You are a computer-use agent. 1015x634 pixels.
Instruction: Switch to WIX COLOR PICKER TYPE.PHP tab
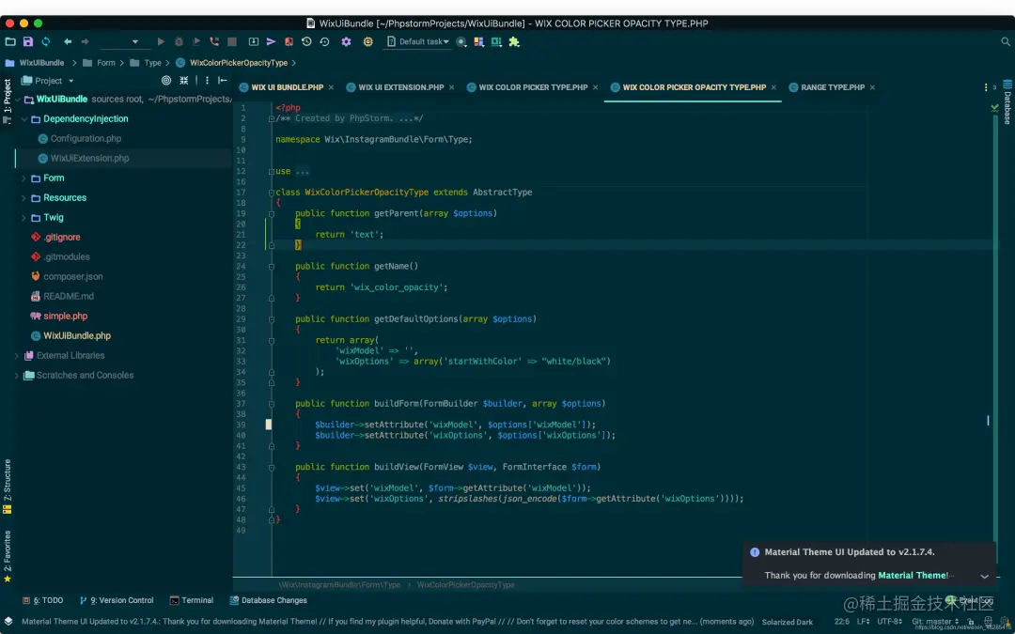534,87
